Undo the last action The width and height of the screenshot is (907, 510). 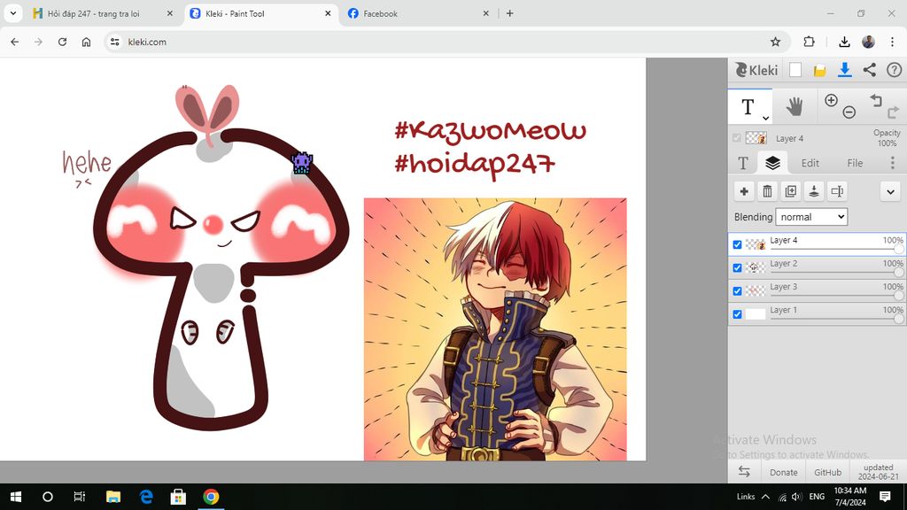[876, 101]
